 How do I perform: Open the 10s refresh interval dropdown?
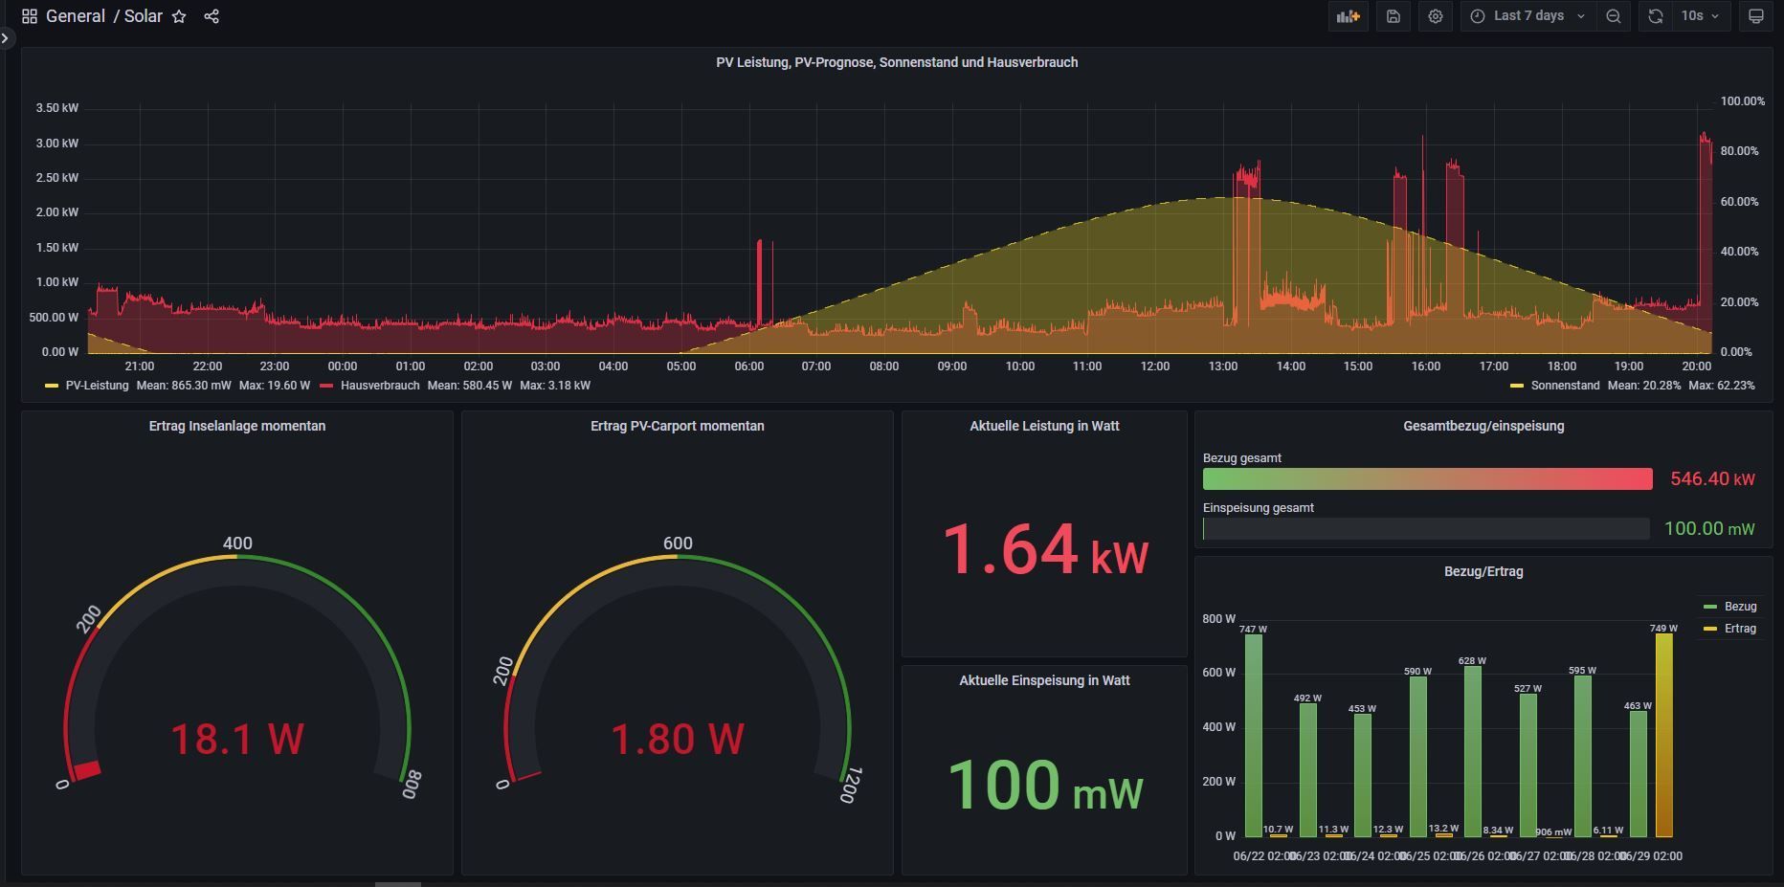click(1701, 16)
